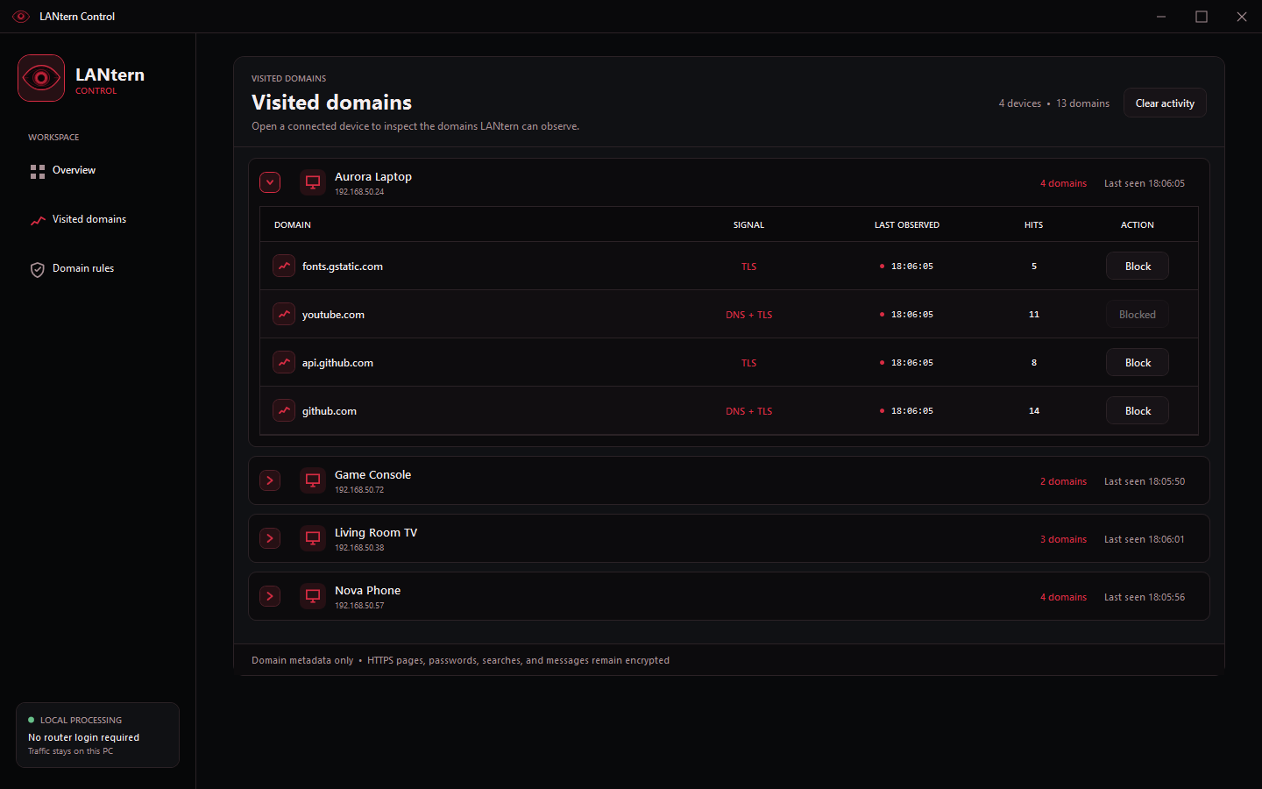Click the Visited domains chart icon

(x=38, y=220)
